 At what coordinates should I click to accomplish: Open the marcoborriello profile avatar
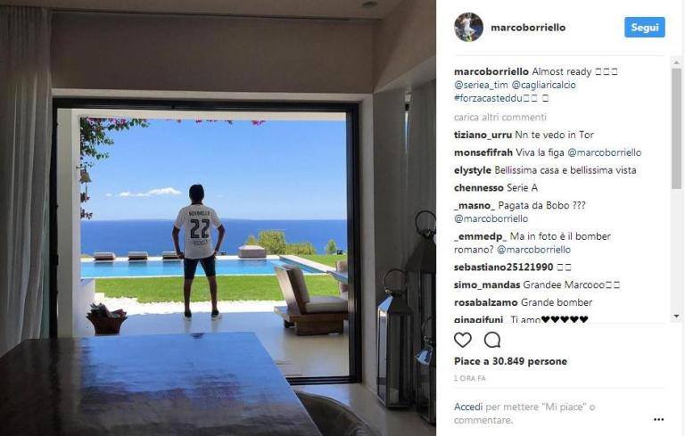[468, 27]
